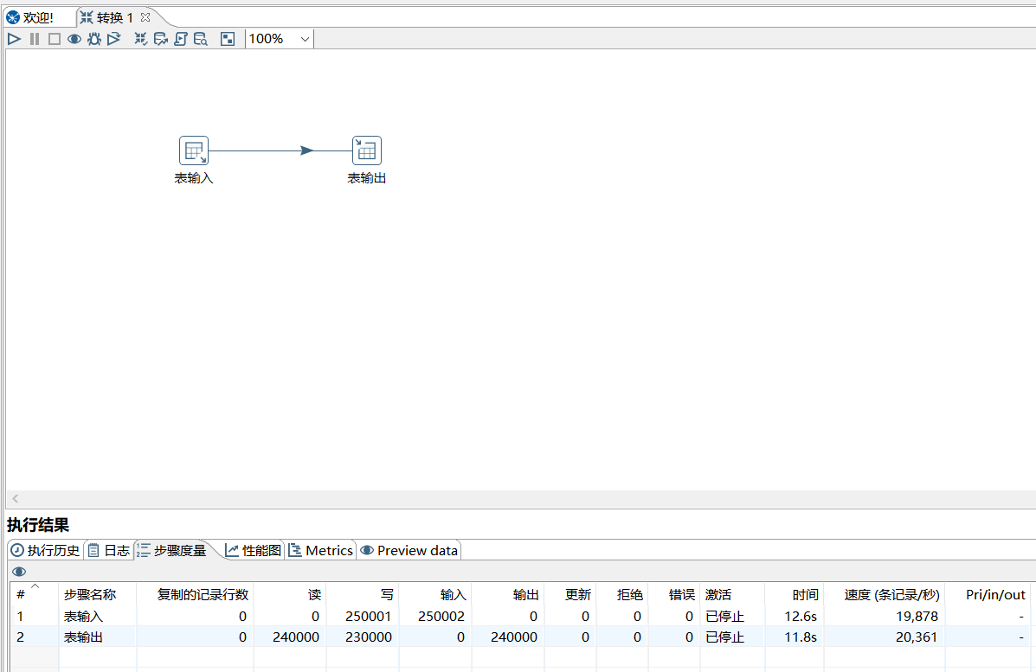Sort by Pri/in/out column header
1036x672 pixels.
click(x=988, y=595)
